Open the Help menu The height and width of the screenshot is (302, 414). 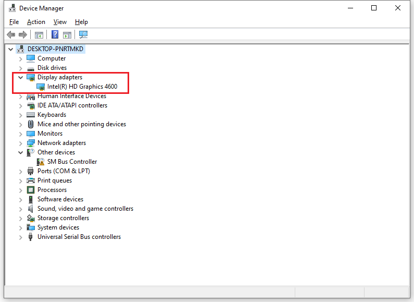pos(81,22)
